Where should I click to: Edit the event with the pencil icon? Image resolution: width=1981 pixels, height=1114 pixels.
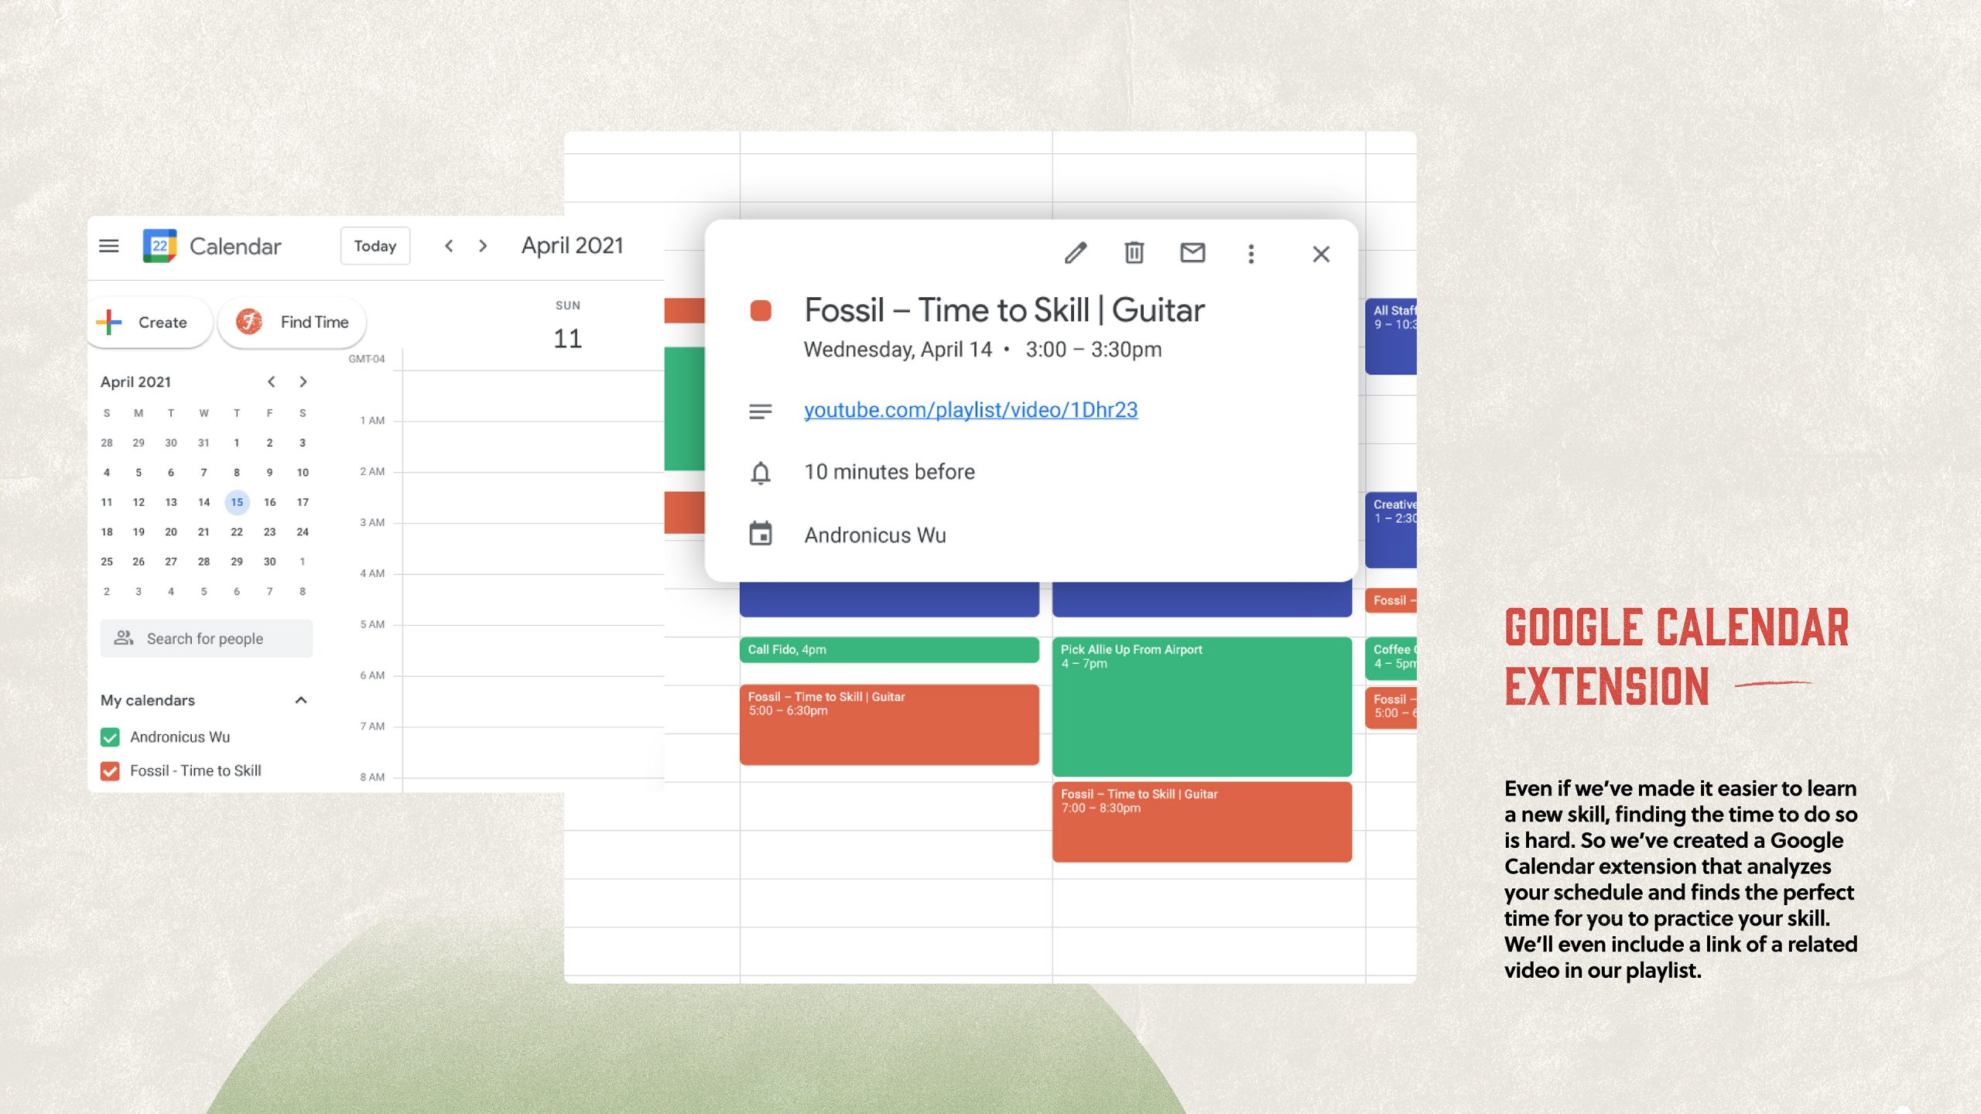click(1076, 253)
